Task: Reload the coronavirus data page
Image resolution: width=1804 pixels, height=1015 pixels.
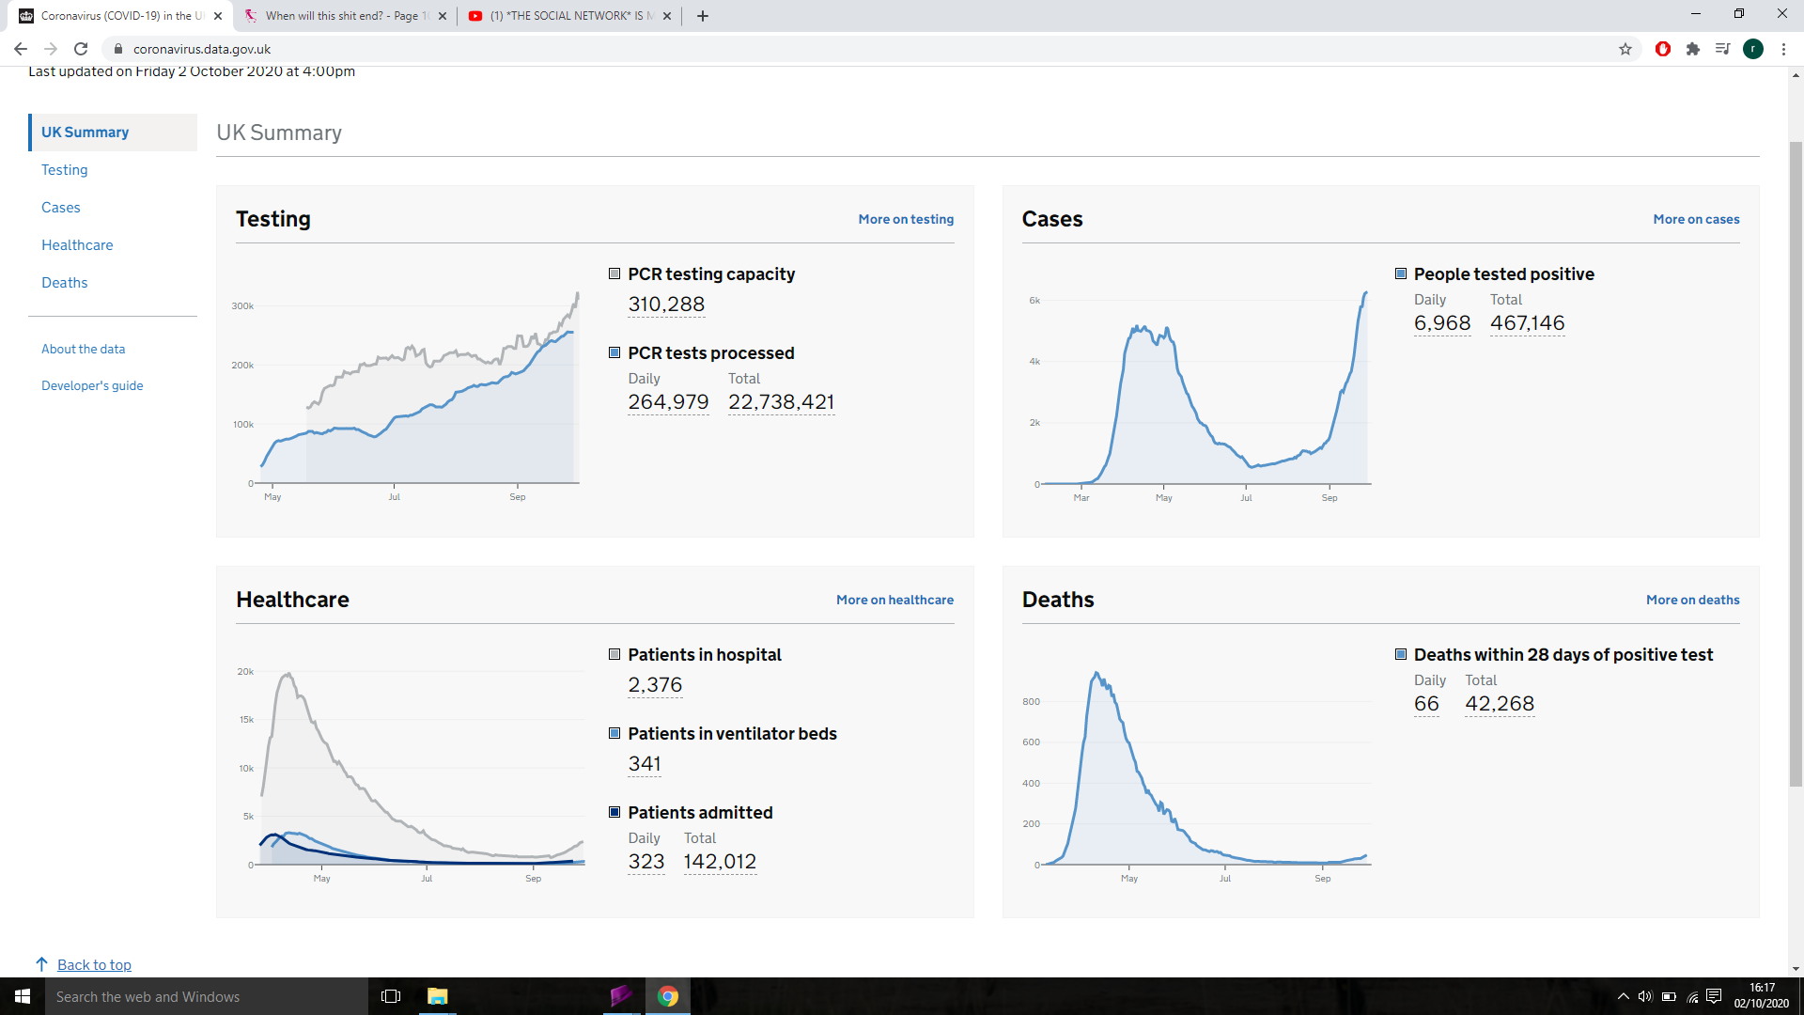Action: point(81,49)
